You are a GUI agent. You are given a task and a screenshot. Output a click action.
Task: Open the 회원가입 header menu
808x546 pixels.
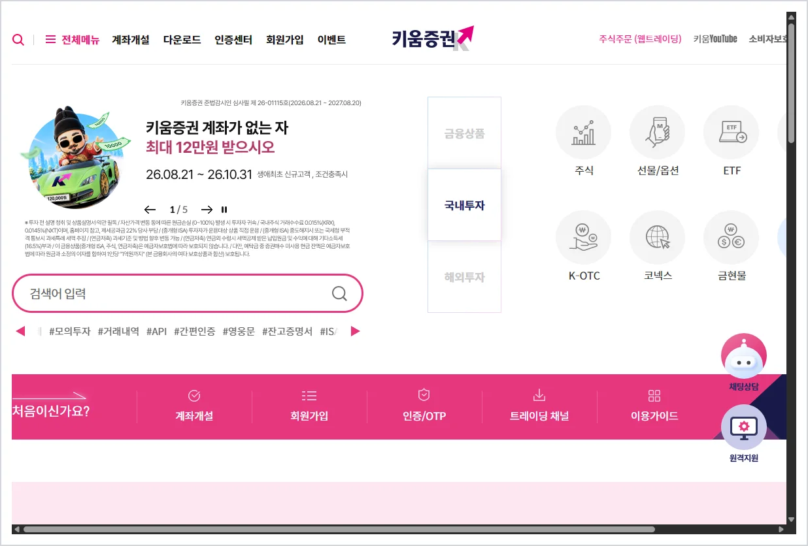coord(285,40)
